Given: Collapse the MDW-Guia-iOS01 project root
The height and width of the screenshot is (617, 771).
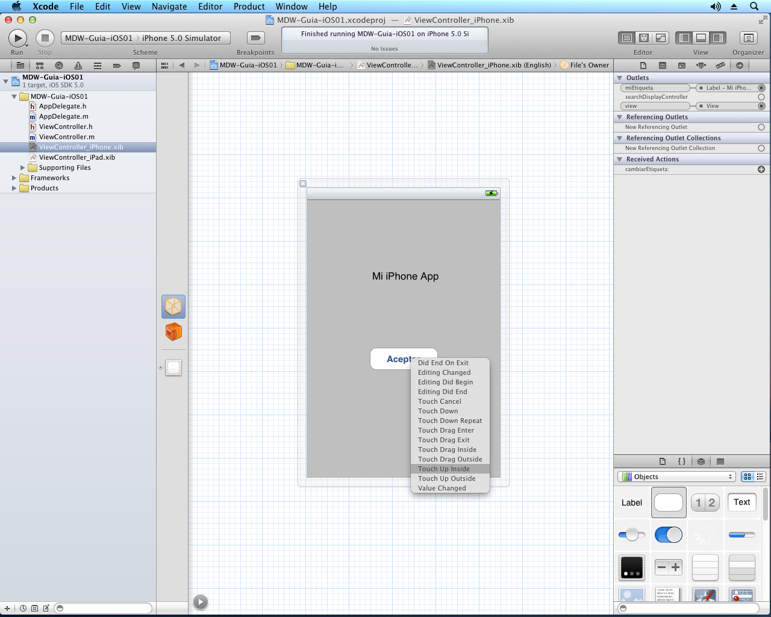Looking at the screenshot, I should pyautogui.click(x=5, y=81).
